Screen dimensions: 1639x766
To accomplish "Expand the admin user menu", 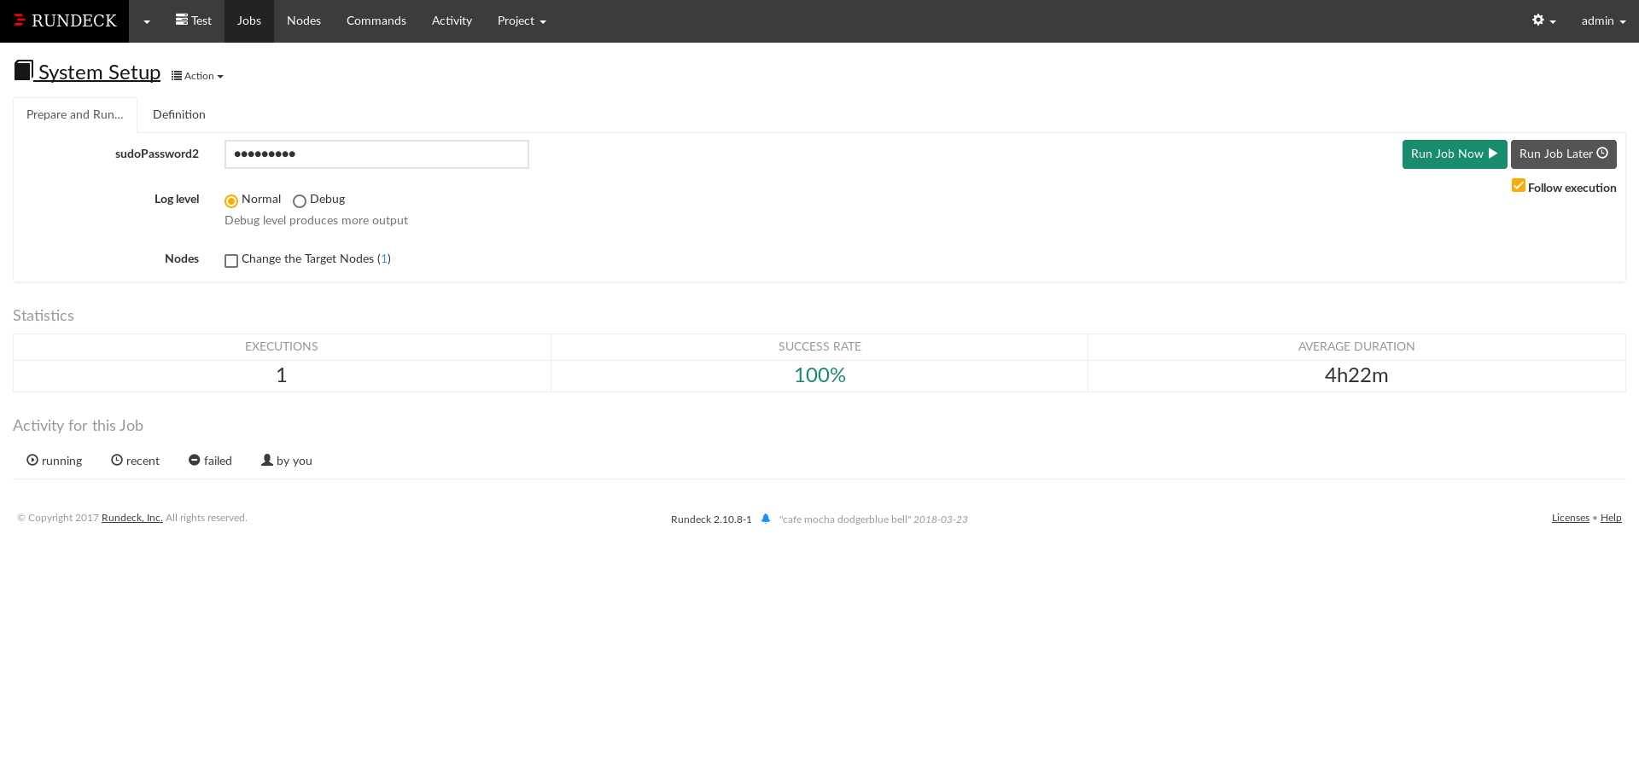I will (1603, 20).
